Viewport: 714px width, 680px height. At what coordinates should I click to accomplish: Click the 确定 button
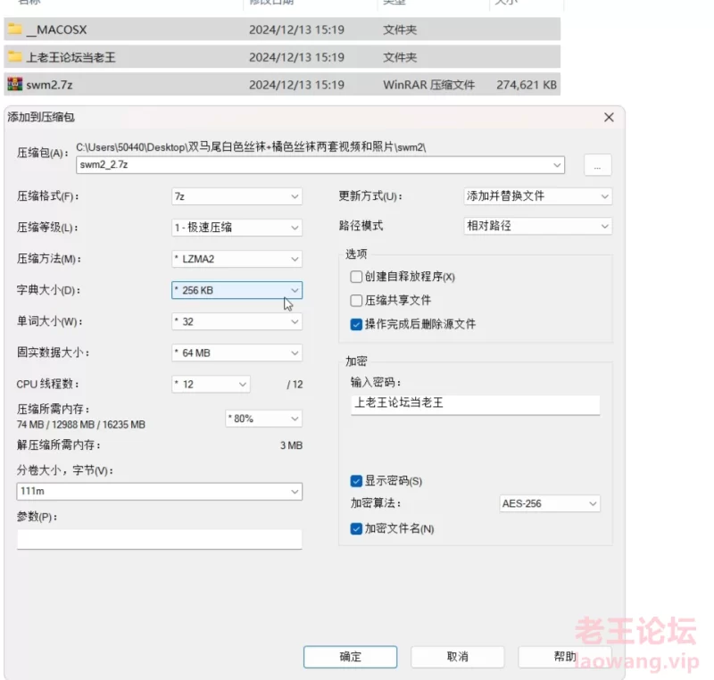coord(351,657)
